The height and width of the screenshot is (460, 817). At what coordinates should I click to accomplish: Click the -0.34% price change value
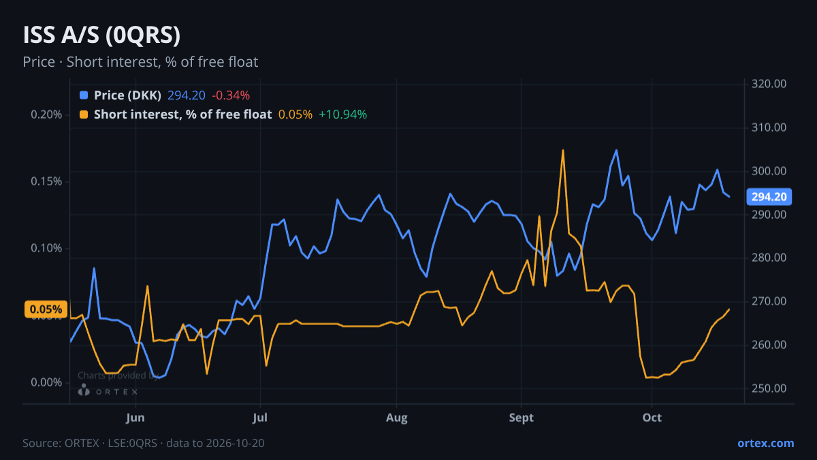(x=231, y=95)
